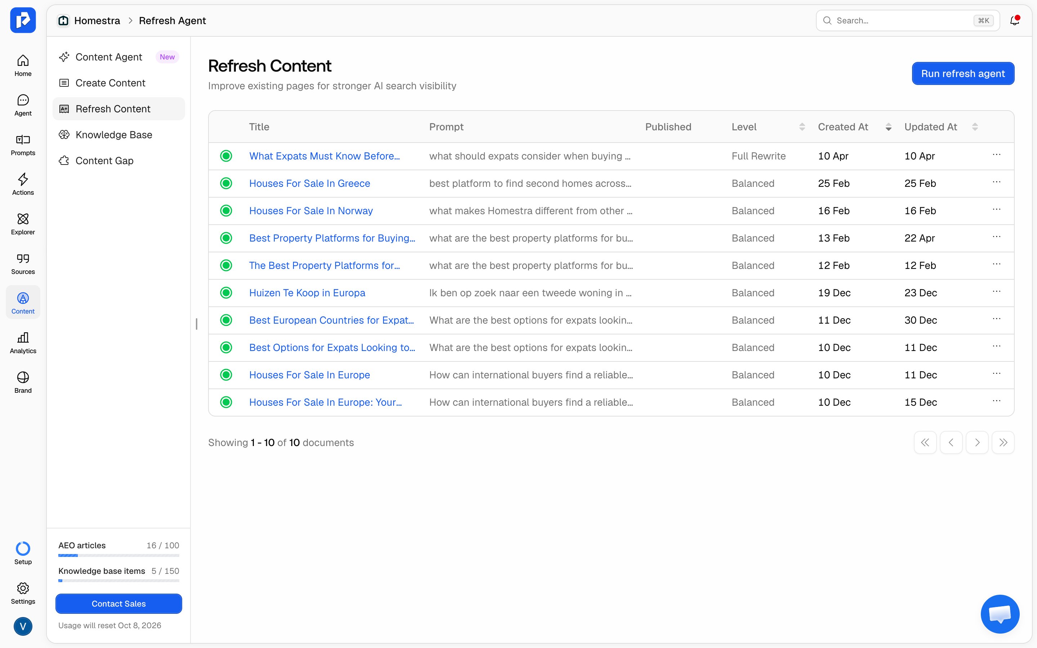Open row options for Houses For Sale In Greece
This screenshot has width=1037, height=648.
996,182
